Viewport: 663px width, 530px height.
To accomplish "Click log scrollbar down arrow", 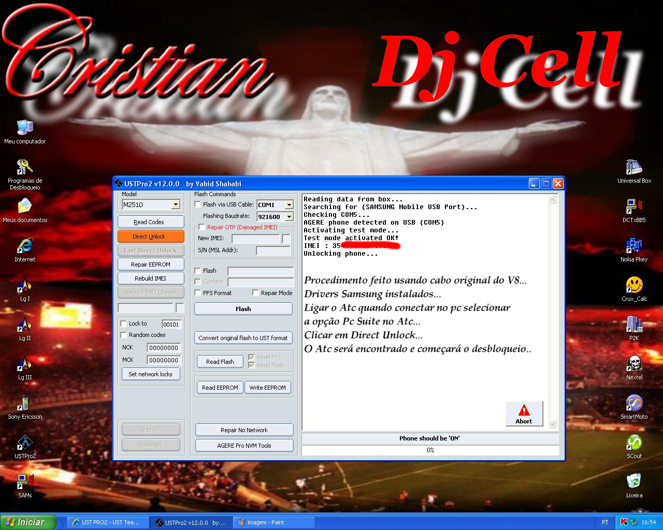I will pos(552,424).
